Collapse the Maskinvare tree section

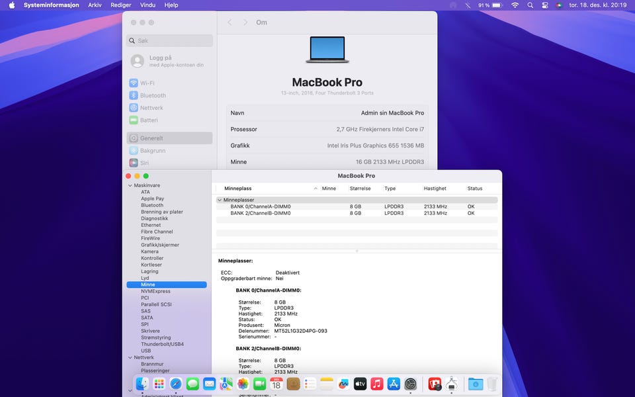[x=130, y=185]
